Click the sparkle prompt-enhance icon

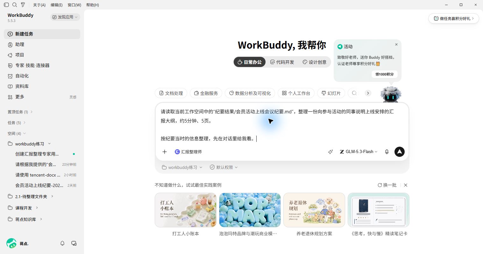click(x=330, y=152)
